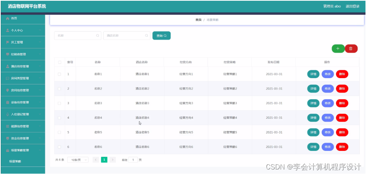Click 酒店名称4 table cell
The image size is (367, 174).
(142, 118)
